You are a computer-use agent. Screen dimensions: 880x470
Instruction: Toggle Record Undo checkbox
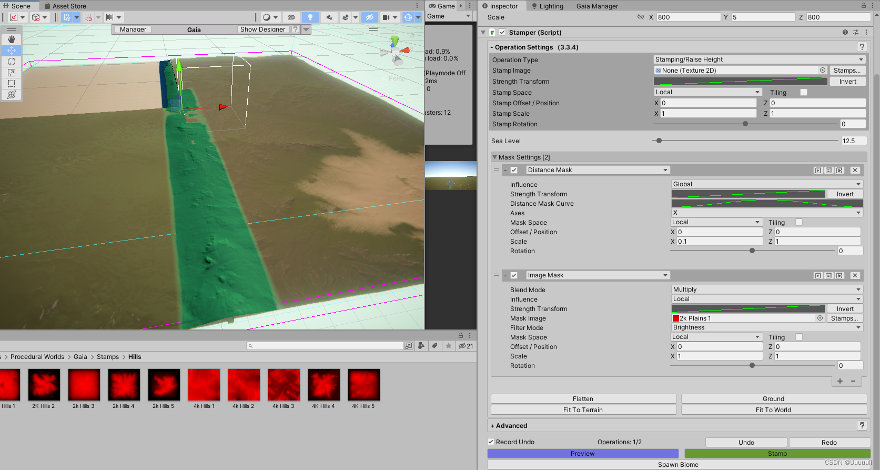(x=491, y=442)
